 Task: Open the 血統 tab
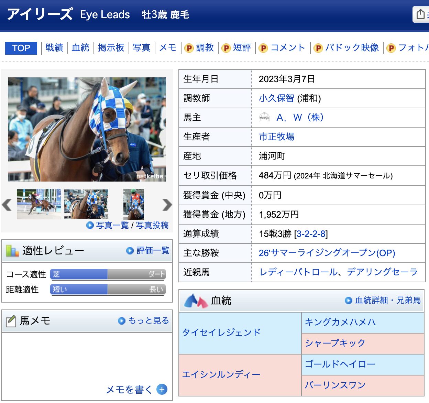(80, 48)
